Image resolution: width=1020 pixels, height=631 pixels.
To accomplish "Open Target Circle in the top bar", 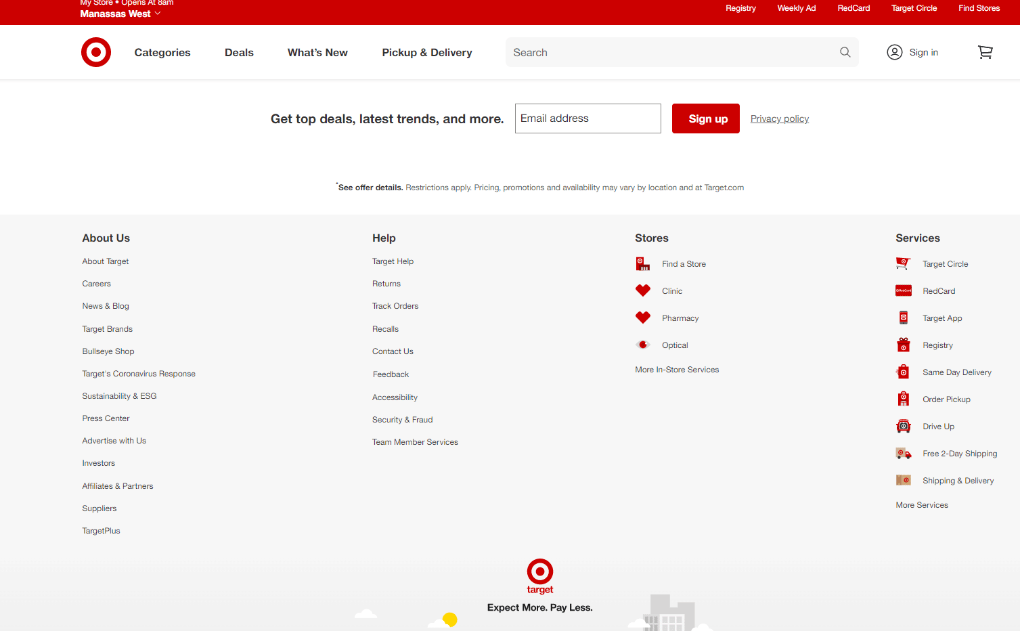I will (x=914, y=8).
